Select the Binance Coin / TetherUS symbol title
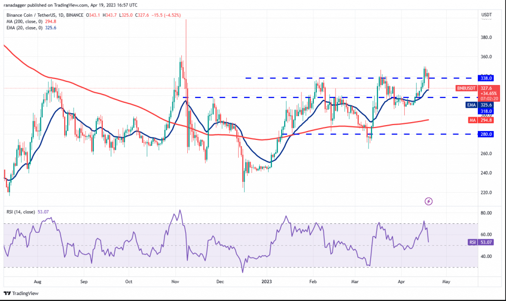Image resolution: width=506 pixels, height=301 pixels. (45, 15)
